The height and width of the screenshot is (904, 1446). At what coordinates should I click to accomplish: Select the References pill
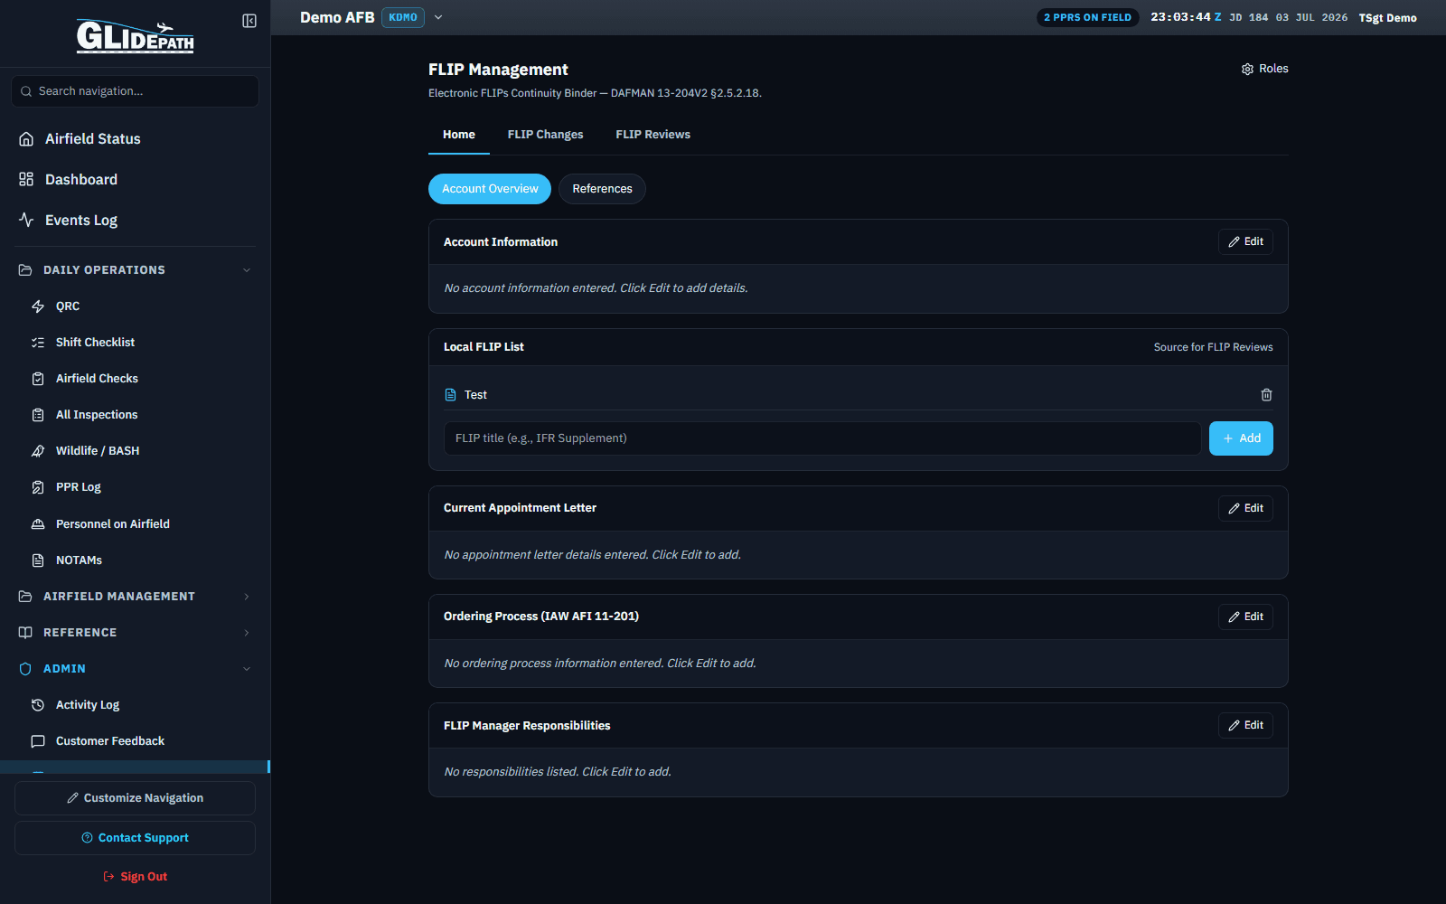pos(602,189)
